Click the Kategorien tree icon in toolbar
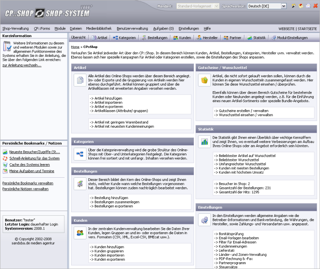 pyautogui.click(x=115, y=38)
